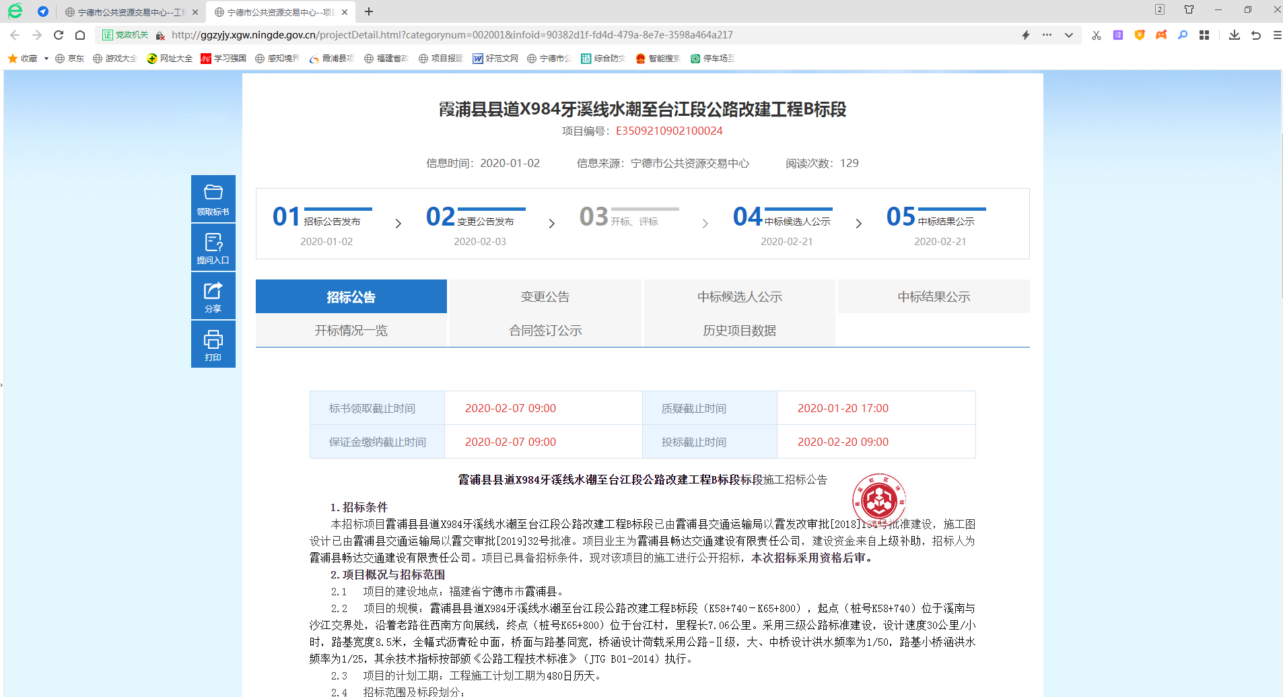Viewport: 1283px width, 697px height.
Task: Expand the 收藏 bookmarks dropdown arrow
Action: [46, 59]
